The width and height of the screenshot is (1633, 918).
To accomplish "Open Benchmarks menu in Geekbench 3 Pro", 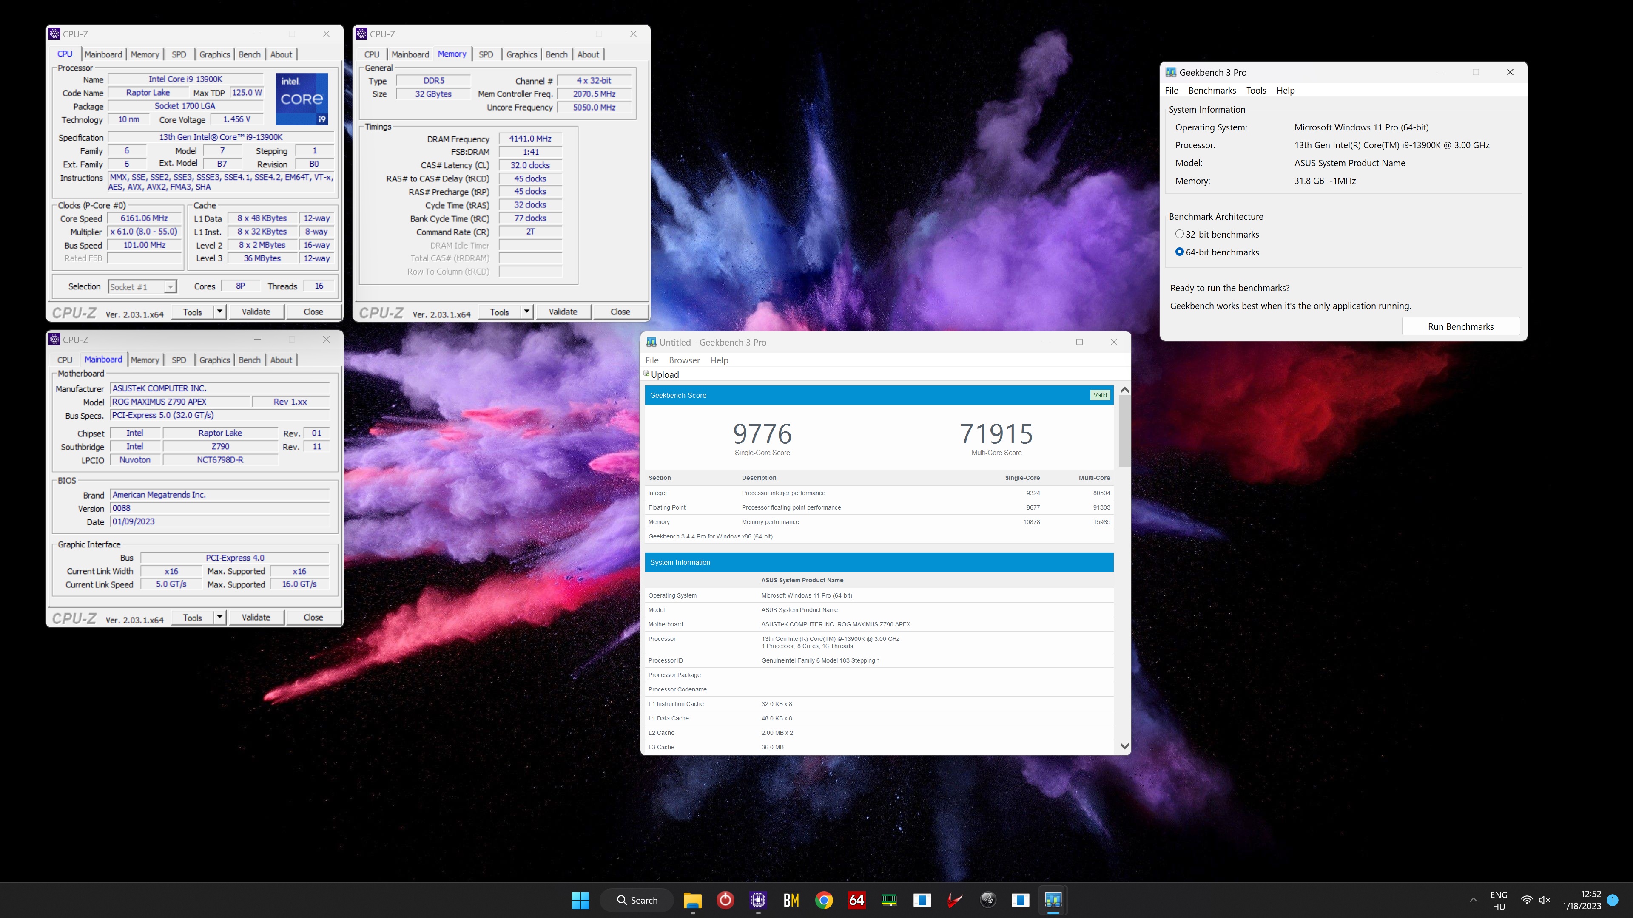I will click(x=1212, y=90).
